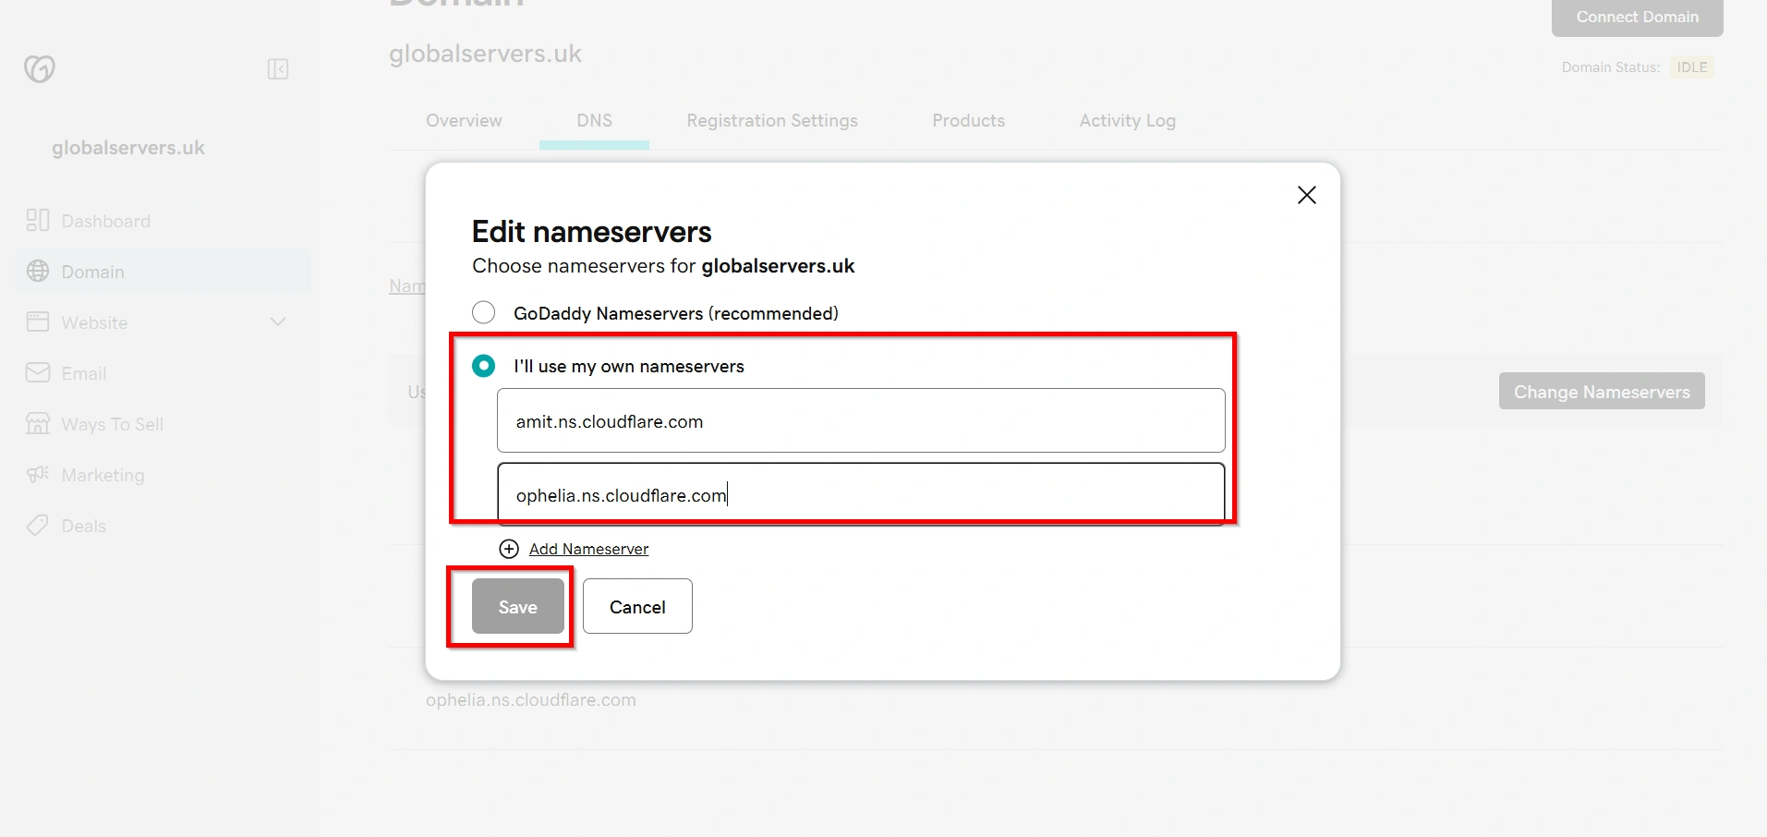Switch to the DNS tab

click(x=594, y=121)
